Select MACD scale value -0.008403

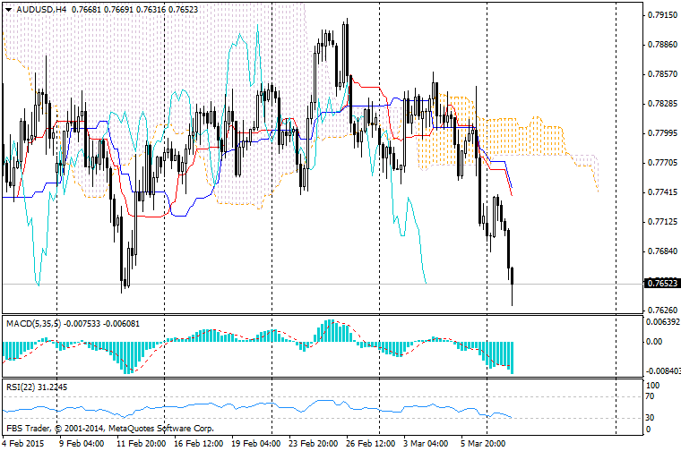[x=663, y=370]
